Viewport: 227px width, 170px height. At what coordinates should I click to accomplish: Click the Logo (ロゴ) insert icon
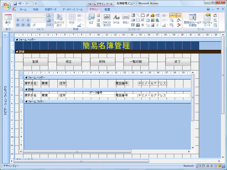91,19
